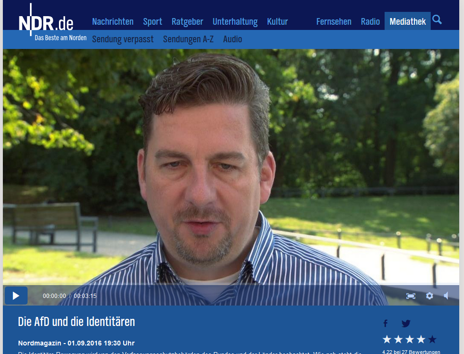The image size is (464, 354).
Task: Open the Sport section
Action: [153, 21]
